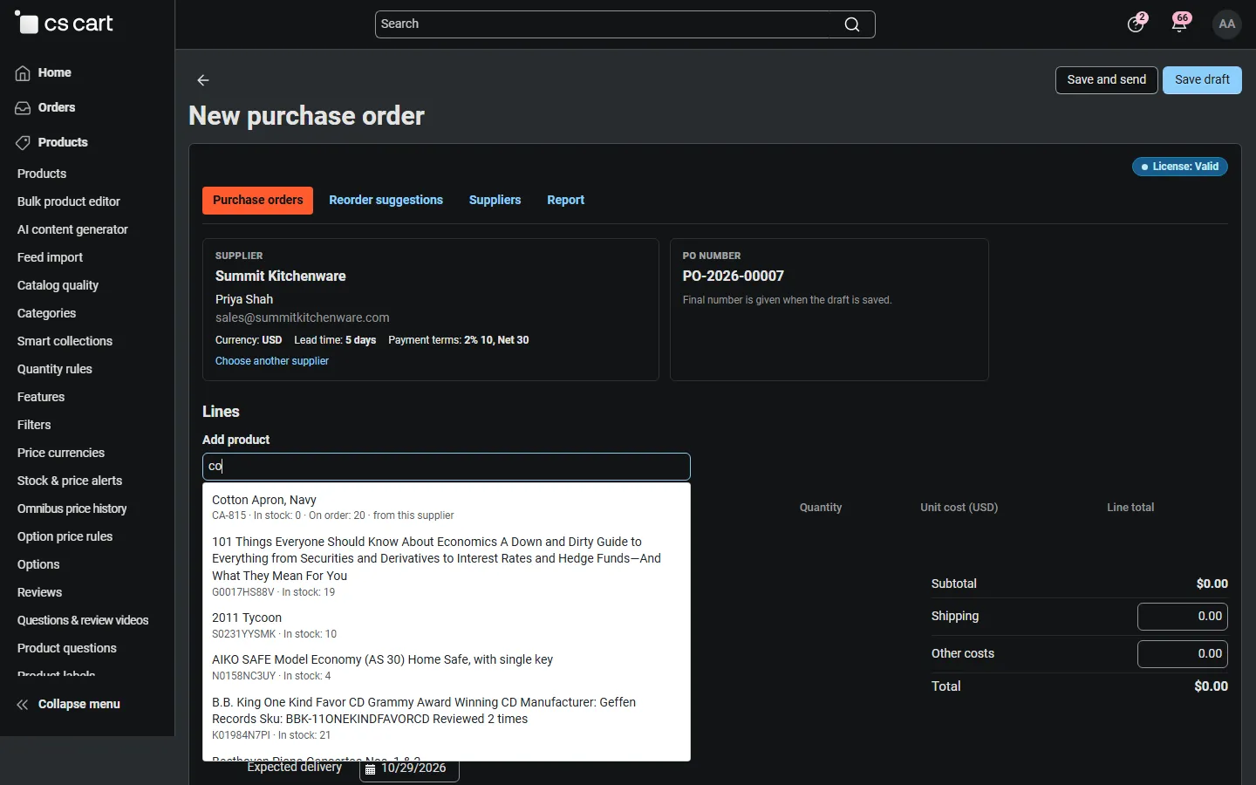
Task: Open AI content generator in the sidebar
Action: 72,229
